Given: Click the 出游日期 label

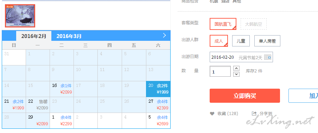Looking at the screenshot, I should pyautogui.click(x=190, y=57).
